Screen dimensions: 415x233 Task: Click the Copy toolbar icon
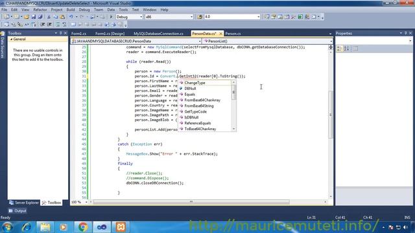click(56, 17)
